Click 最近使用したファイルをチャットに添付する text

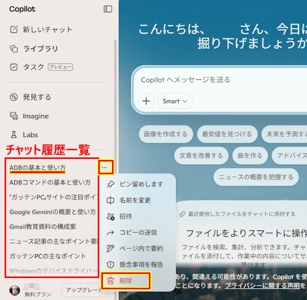242,214
